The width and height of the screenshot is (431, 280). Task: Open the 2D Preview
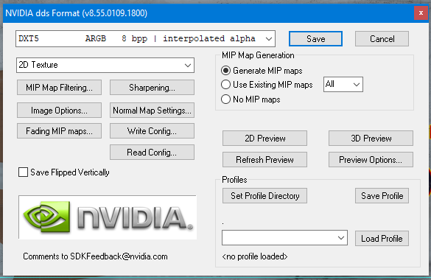(264, 139)
